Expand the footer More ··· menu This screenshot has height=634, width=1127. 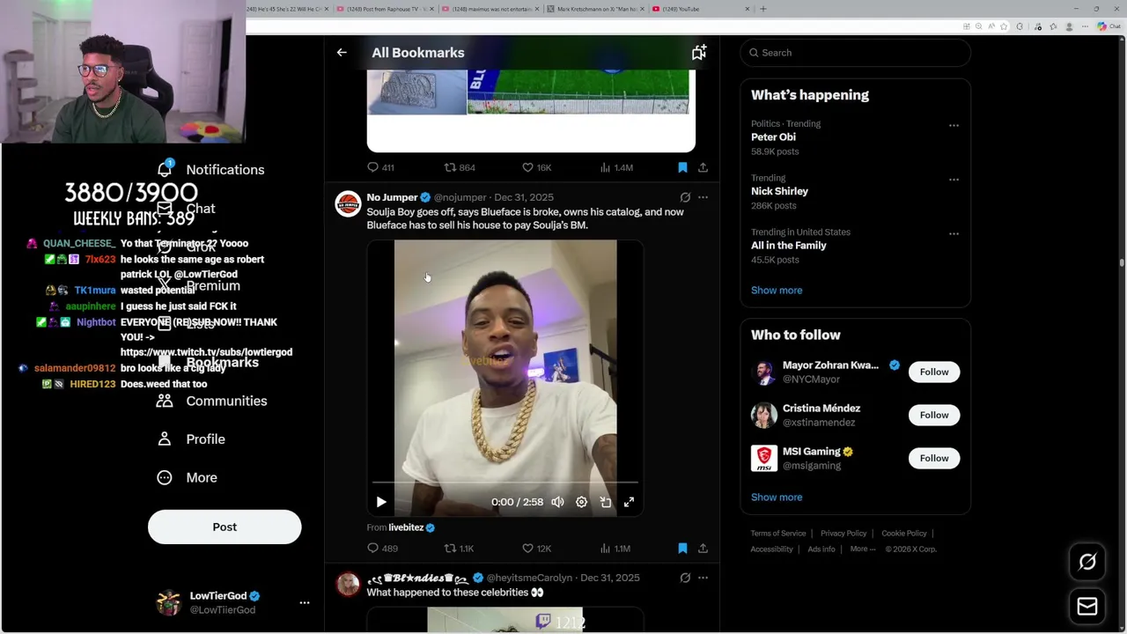point(863,549)
